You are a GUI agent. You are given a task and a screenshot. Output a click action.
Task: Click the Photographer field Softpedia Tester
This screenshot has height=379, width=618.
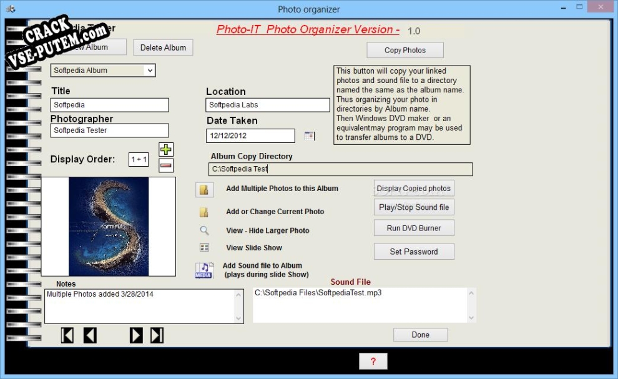pyautogui.click(x=110, y=130)
